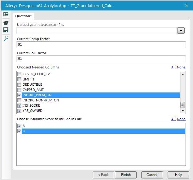The height and width of the screenshot is (180, 193).
Task: Focus the Current Coll Factor input
Action: click(x=101, y=59)
